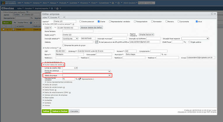Click small icon beside Dados fiscais
223x122 pixels.
[x=56, y=90]
